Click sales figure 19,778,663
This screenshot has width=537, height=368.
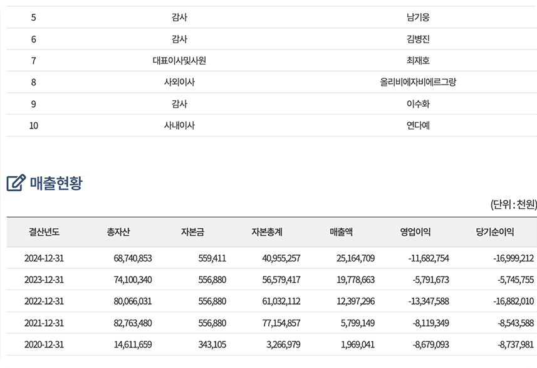coord(356,280)
